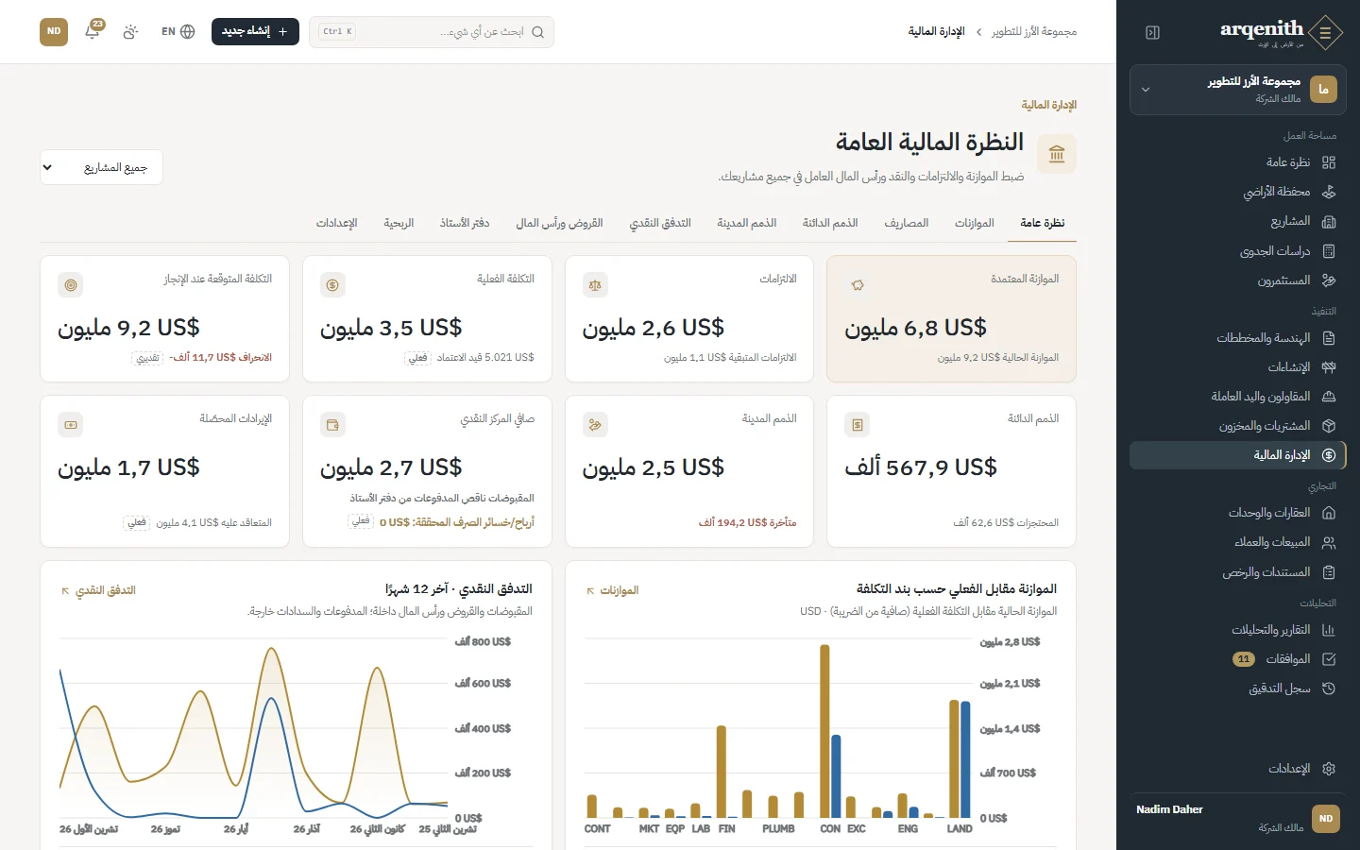Open سجل التدقيق in sidebar
1360x850 pixels.
1237,688
